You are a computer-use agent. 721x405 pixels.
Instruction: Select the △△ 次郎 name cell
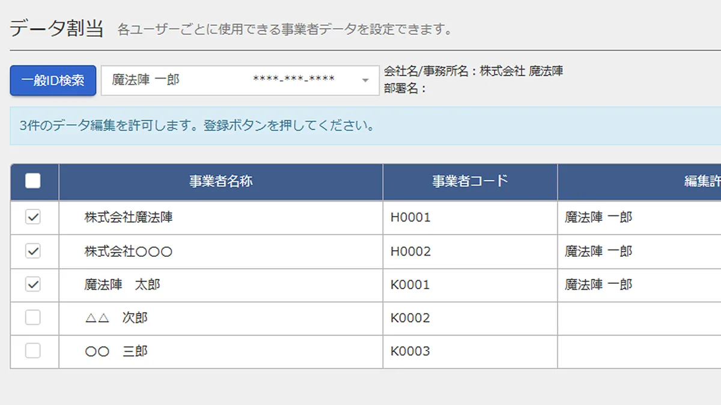(116, 318)
